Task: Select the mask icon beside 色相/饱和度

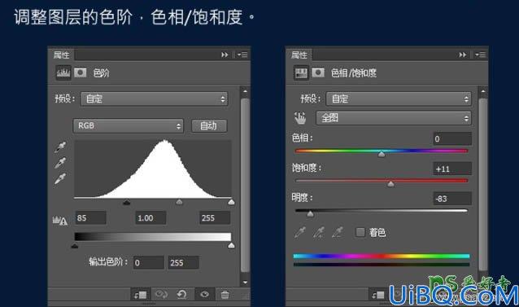Action: pos(318,72)
